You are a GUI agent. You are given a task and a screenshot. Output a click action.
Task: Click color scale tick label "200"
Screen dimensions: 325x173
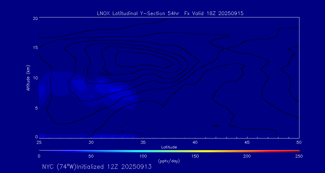coord(247,156)
